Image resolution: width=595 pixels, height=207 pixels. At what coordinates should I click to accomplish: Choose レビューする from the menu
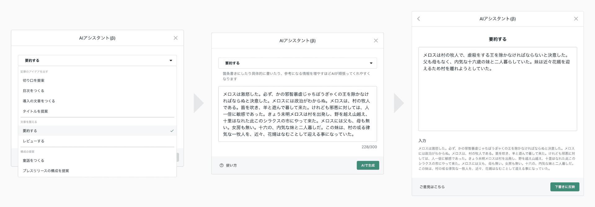(x=97, y=141)
